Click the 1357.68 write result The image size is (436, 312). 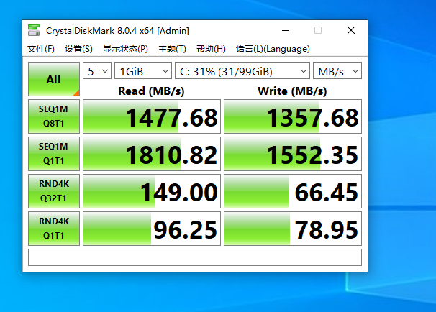293,116
